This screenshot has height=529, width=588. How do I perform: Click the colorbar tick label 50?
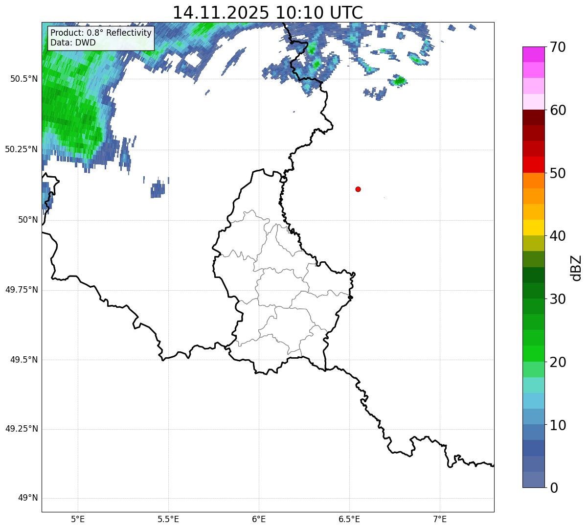tap(557, 173)
